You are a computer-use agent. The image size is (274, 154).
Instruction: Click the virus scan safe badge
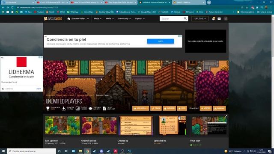(196, 145)
